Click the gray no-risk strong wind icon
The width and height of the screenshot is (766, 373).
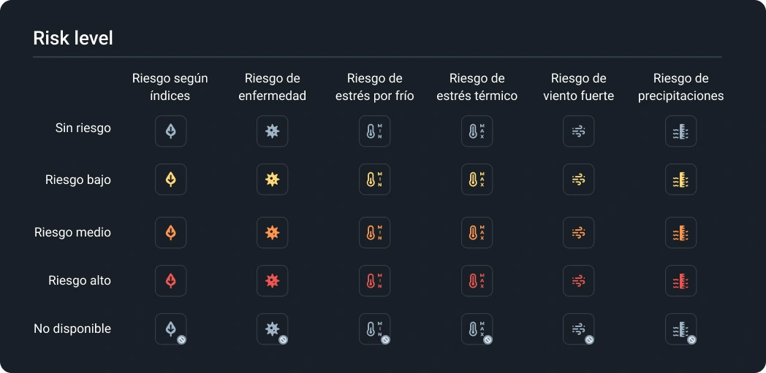pos(578,131)
